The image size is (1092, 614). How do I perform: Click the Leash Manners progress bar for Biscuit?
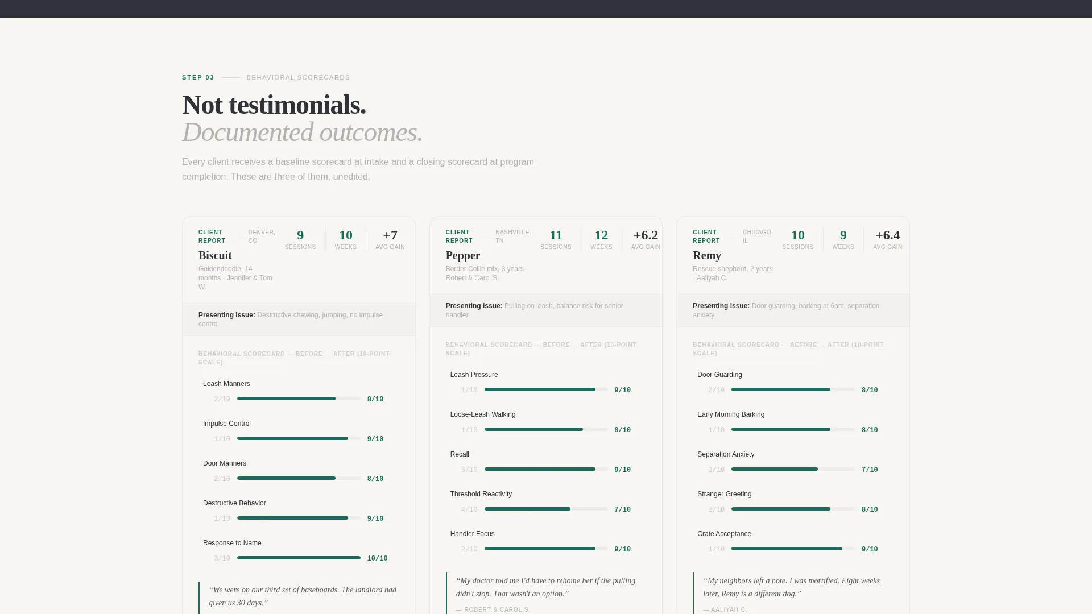coord(299,399)
